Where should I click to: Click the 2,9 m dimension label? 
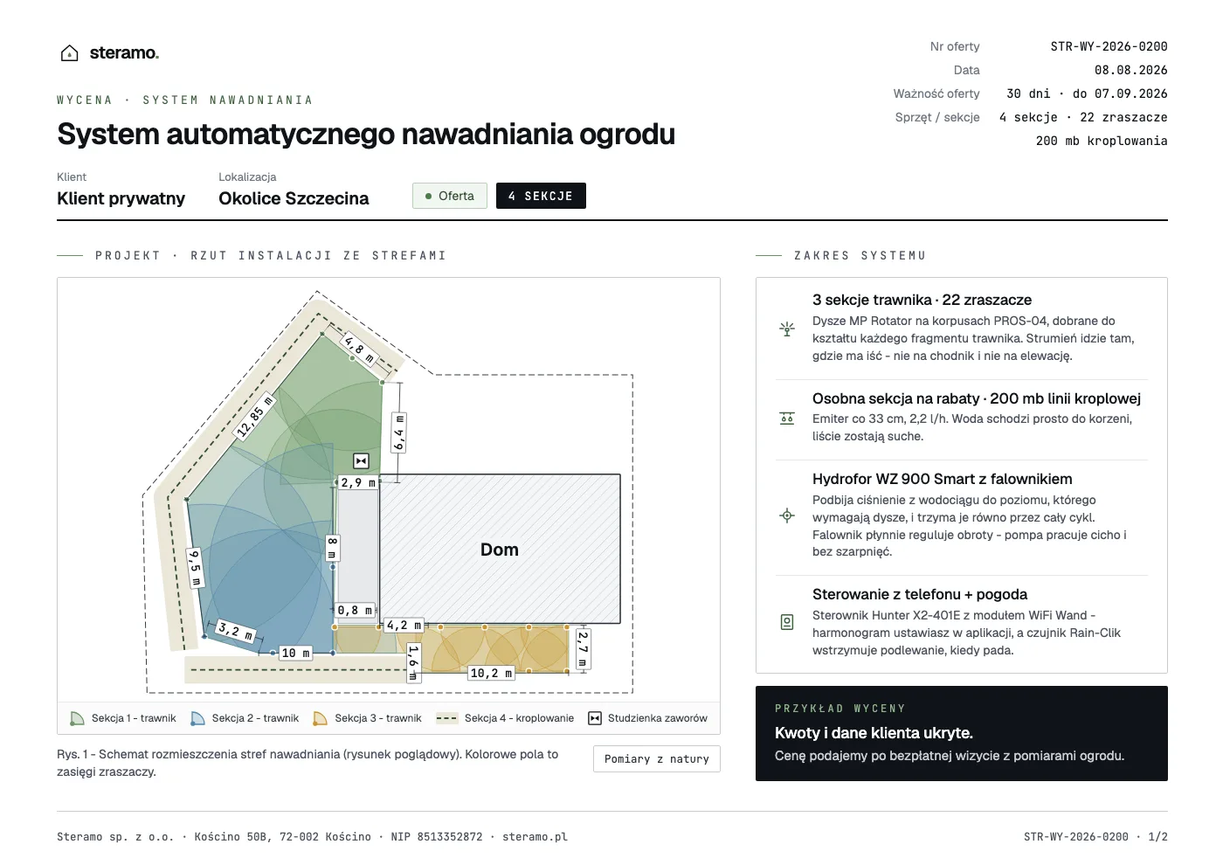(358, 482)
